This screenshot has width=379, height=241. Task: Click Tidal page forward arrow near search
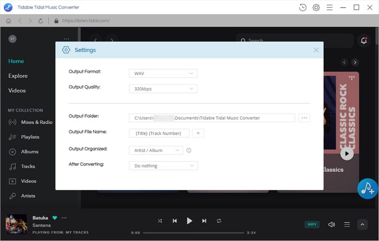pyautogui.click(x=112, y=40)
